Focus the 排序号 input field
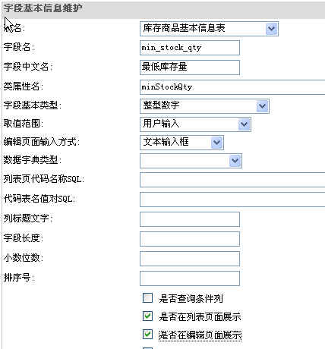The height and width of the screenshot is (349, 325). (190, 278)
